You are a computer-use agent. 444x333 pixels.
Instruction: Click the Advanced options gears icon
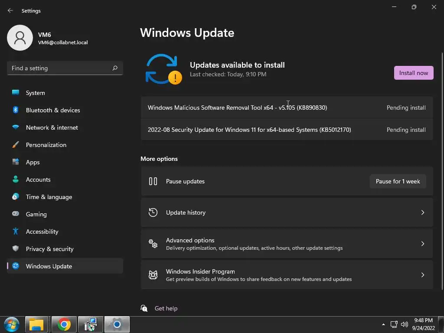coord(153,244)
